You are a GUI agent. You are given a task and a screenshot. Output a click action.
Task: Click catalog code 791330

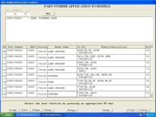[42, 70]
